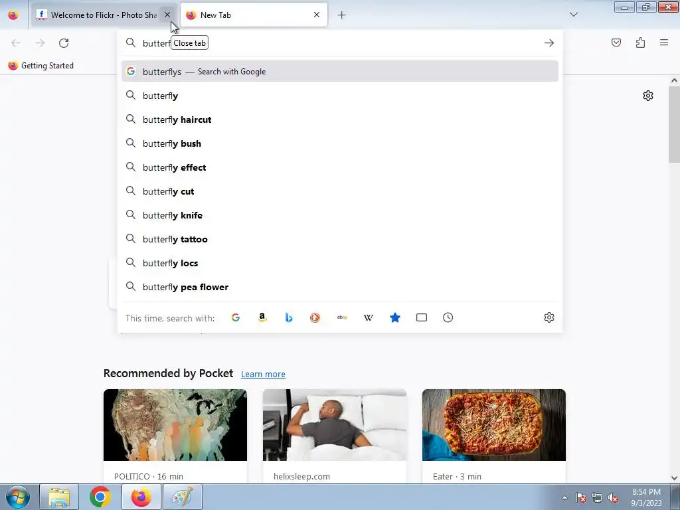Open Windows Start menu
The image size is (680, 510).
tap(18, 497)
